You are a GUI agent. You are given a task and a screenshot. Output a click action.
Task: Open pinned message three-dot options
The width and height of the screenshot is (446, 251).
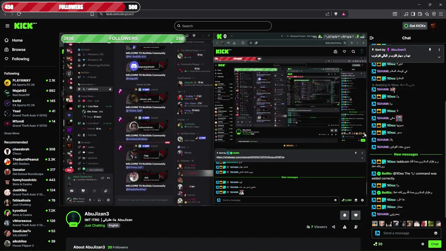[439, 50]
